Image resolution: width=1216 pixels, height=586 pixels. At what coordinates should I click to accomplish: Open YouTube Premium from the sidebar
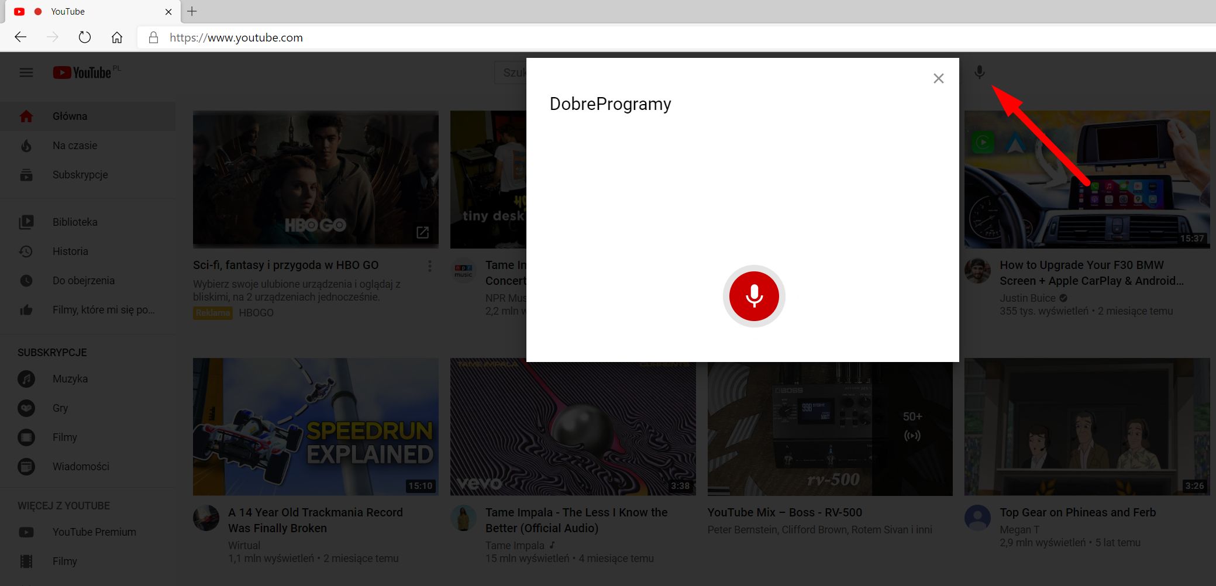click(94, 532)
